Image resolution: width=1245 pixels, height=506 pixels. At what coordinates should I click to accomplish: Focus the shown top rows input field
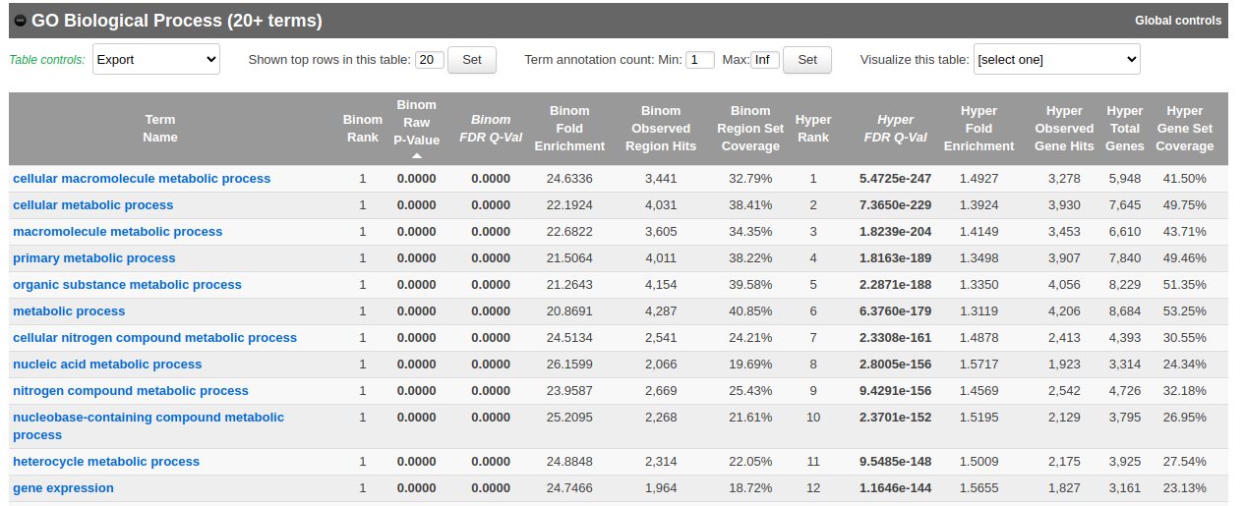click(430, 60)
